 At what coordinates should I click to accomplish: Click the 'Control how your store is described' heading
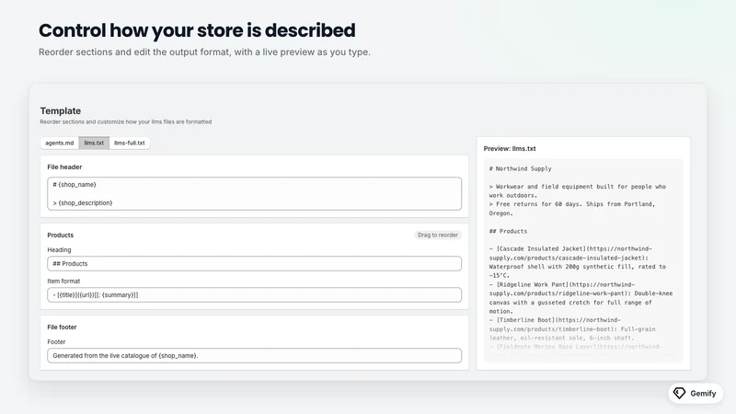click(197, 30)
